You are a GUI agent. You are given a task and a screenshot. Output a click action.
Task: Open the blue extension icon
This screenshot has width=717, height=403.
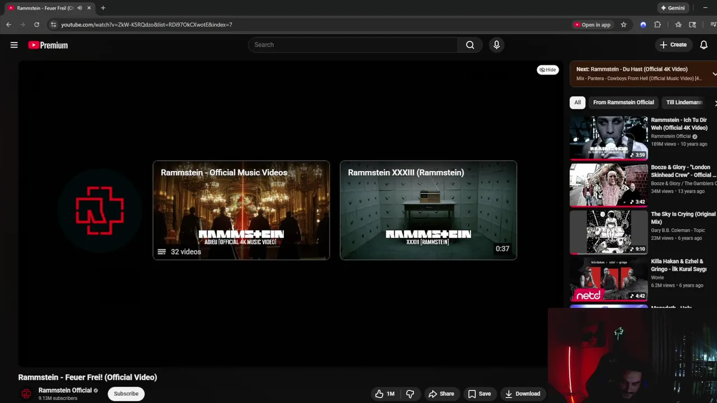pyautogui.click(x=643, y=25)
